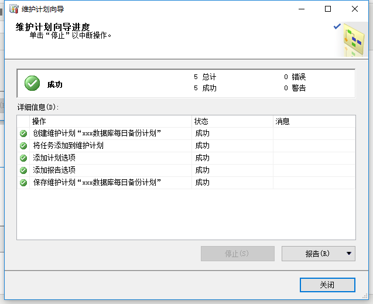Screen dimensions: 373x304
Task: Click the 状态 column header
Action: pos(232,121)
